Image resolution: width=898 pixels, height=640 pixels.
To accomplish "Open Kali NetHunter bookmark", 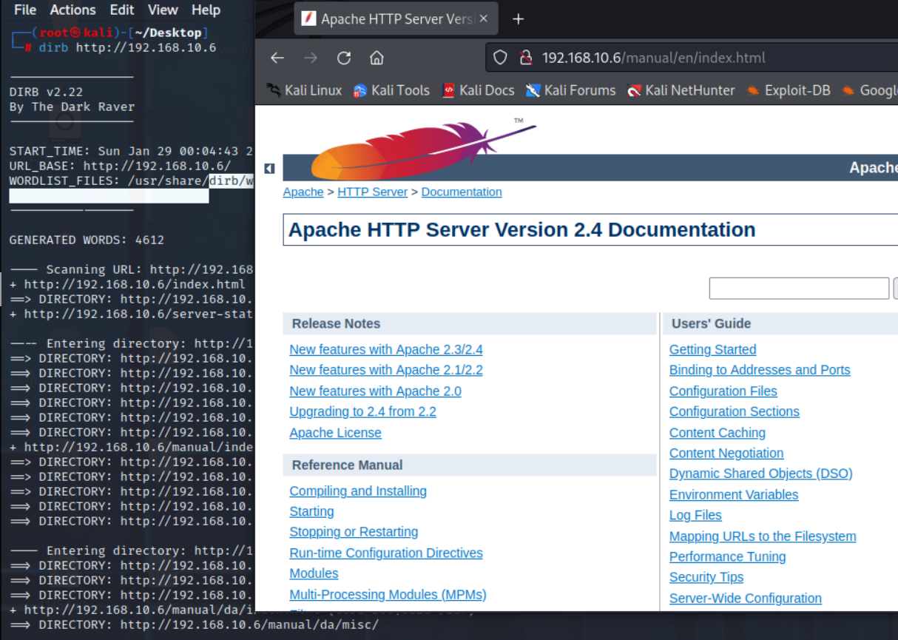I will [x=681, y=90].
